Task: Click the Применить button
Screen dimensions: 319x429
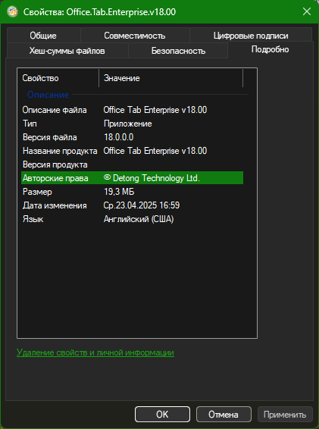Action: pyautogui.click(x=285, y=415)
